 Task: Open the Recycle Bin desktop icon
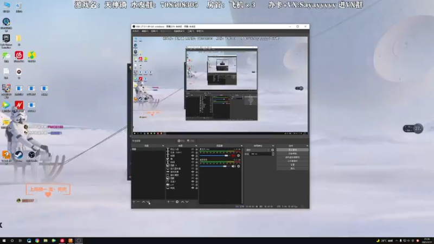[x=19, y=8]
